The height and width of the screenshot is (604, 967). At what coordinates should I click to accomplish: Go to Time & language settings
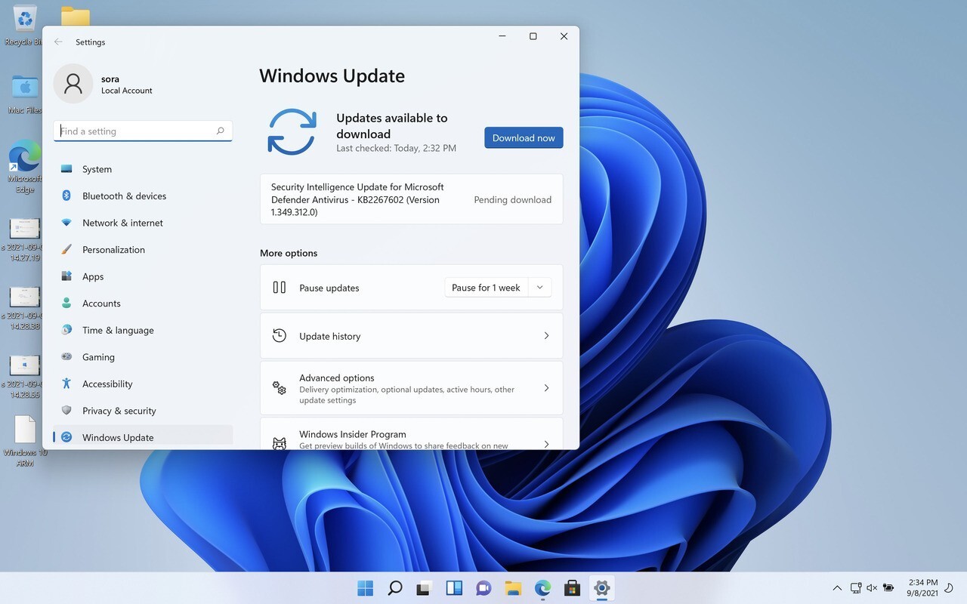(143, 330)
